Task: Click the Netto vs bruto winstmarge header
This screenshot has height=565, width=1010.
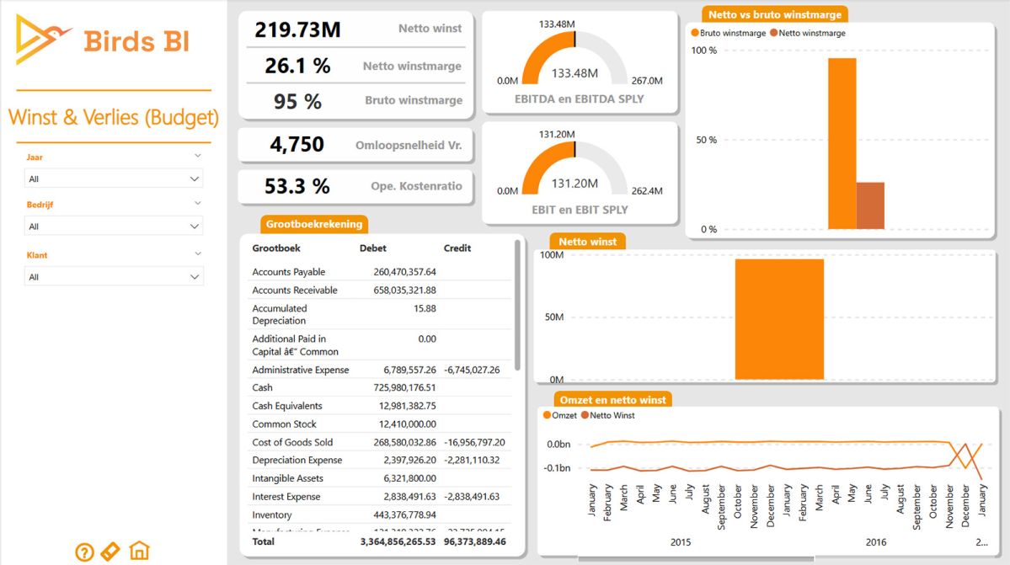Action: [772, 14]
